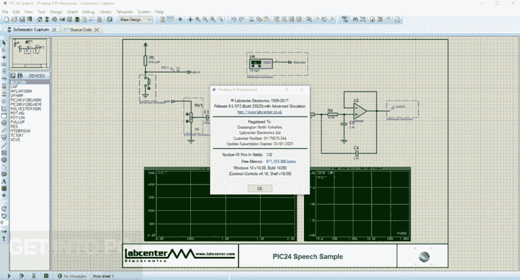This screenshot has height=280, width=520.
Task: Choose the 2D Graphics Text tool (A)
Action: 4,181
